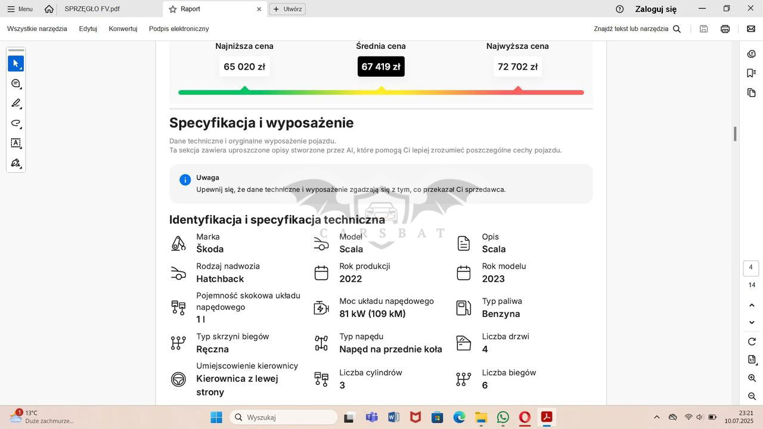Select the highlighter pen tool
Image resolution: width=763 pixels, height=429 pixels.
tap(16, 104)
